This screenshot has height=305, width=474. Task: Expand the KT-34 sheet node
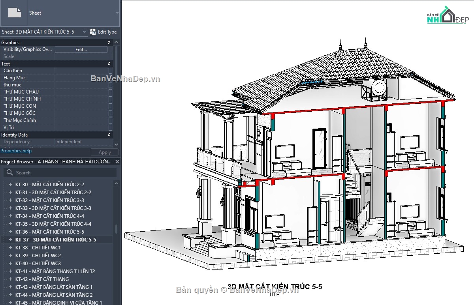click(11, 216)
